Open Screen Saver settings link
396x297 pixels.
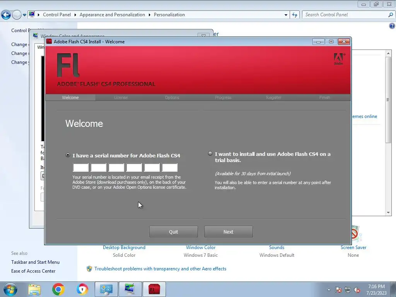coord(353,247)
